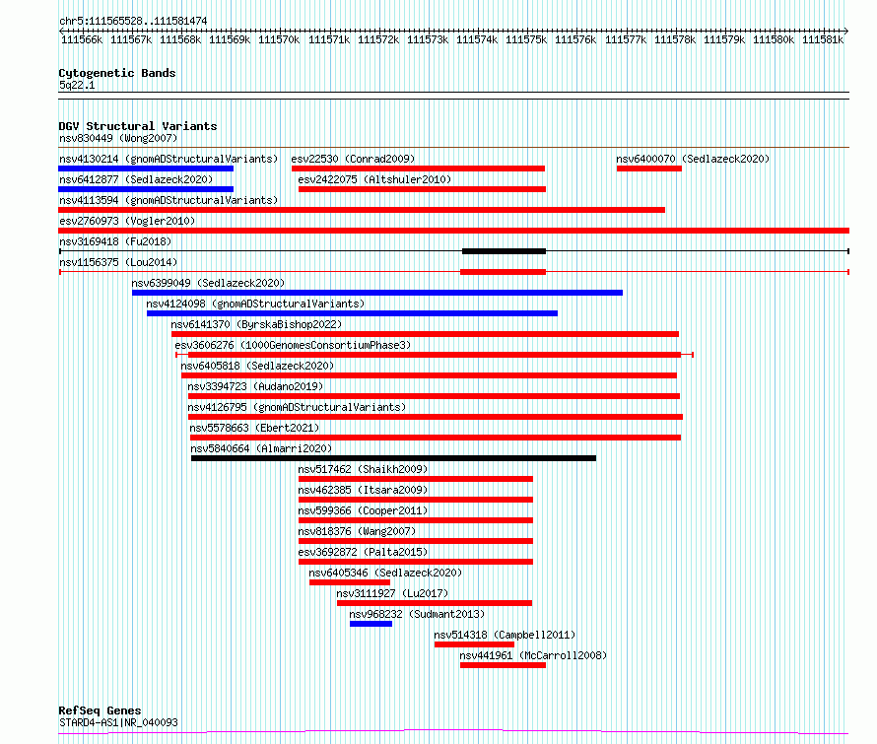Open nsv4124098 (gnomADStructuralVariants) label

[255, 304]
